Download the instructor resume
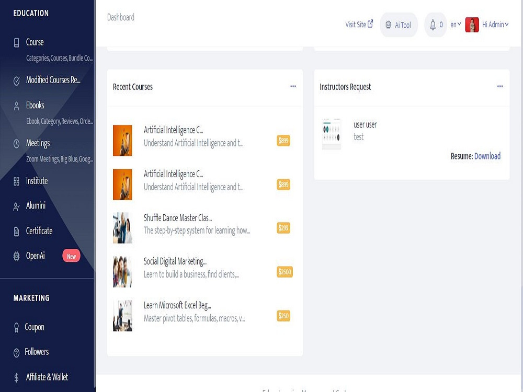 487,156
